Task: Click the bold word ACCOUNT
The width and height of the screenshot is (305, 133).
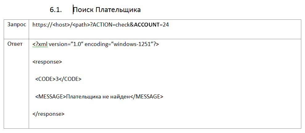Action: click(x=146, y=25)
